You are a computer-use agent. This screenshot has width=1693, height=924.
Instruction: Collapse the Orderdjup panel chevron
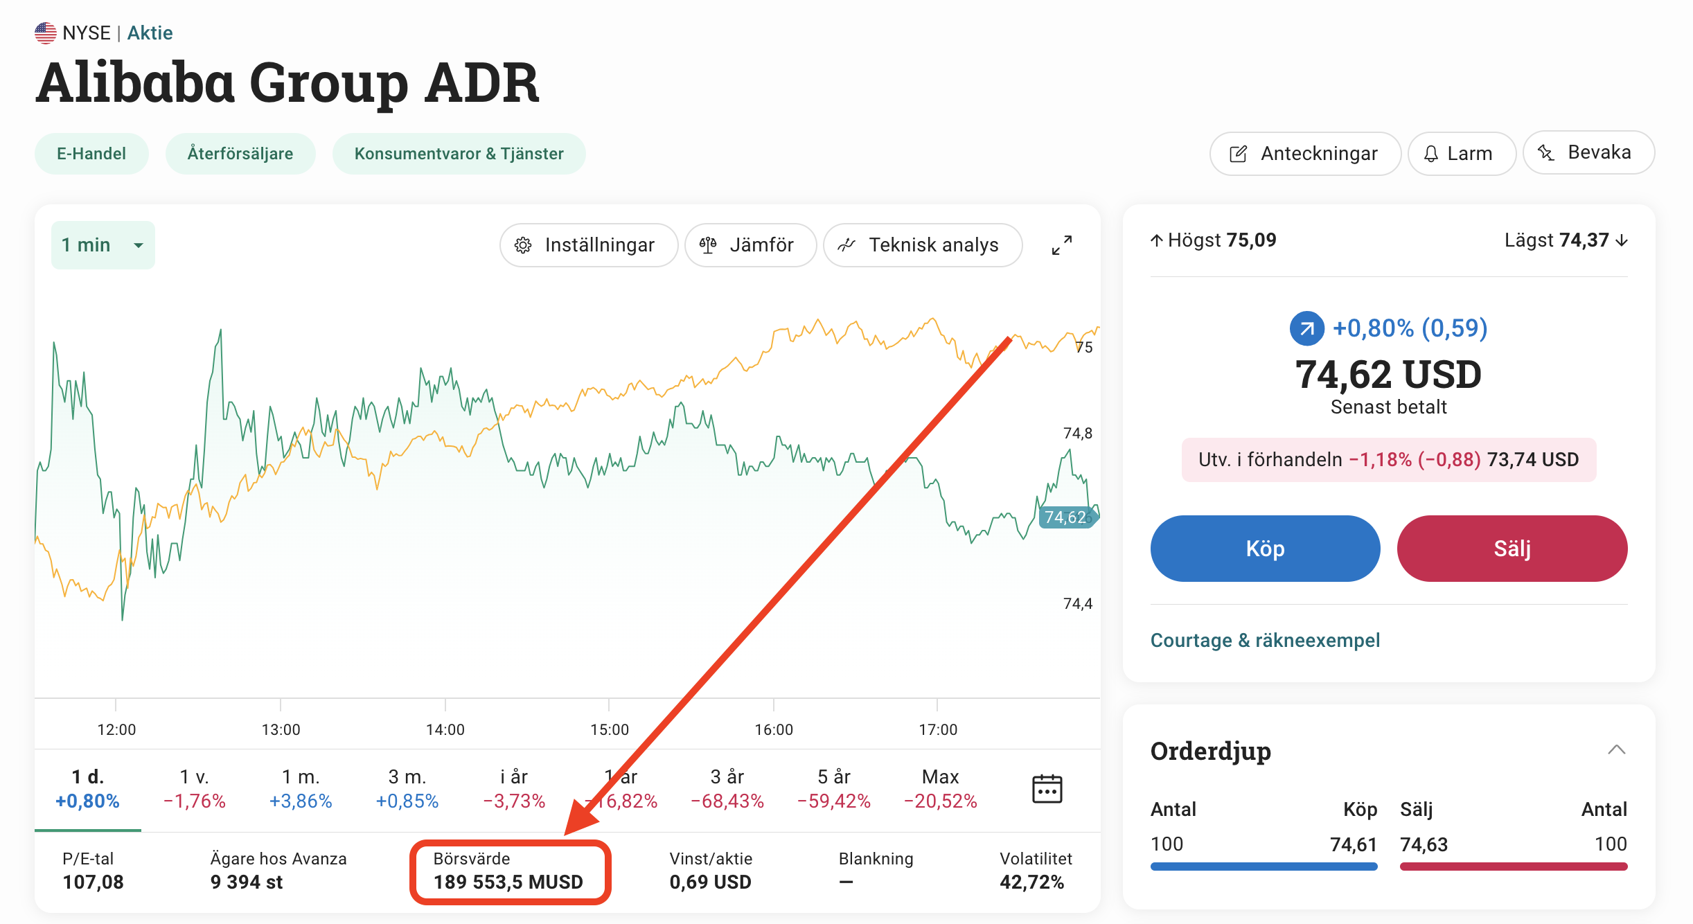pyautogui.click(x=1616, y=750)
